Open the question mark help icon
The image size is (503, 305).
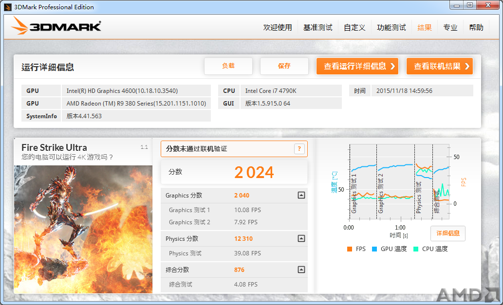[x=299, y=149]
